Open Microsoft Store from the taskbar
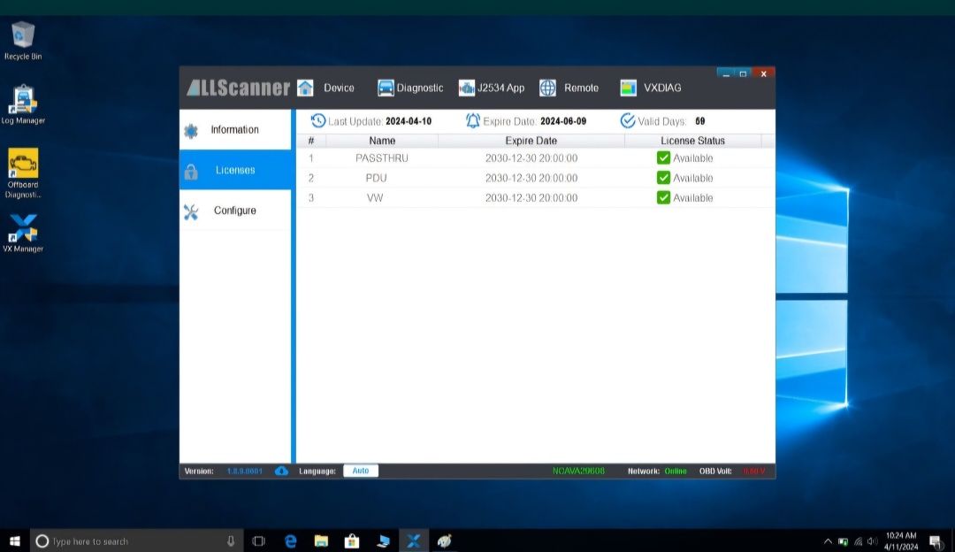 click(x=351, y=541)
